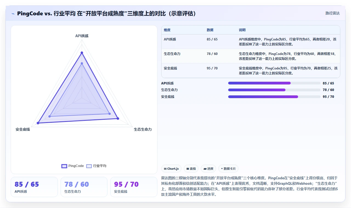The image size is (351, 208).
Task: Click the 95 / 70 progress bar value
Action: 328,97
